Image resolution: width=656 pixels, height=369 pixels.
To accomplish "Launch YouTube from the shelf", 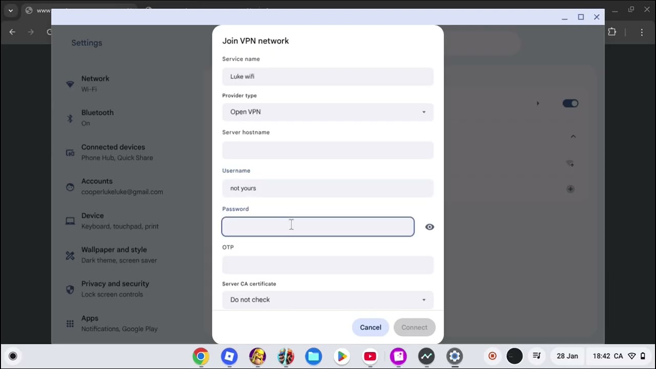I will pyautogui.click(x=370, y=356).
